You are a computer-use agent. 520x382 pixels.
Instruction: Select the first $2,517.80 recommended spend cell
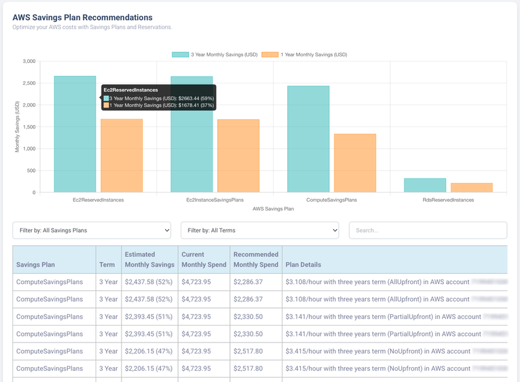click(256, 352)
